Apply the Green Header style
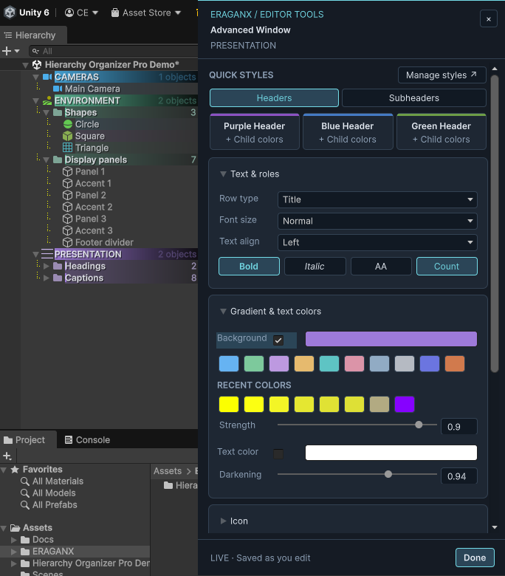The image size is (505, 576). tap(442, 132)
